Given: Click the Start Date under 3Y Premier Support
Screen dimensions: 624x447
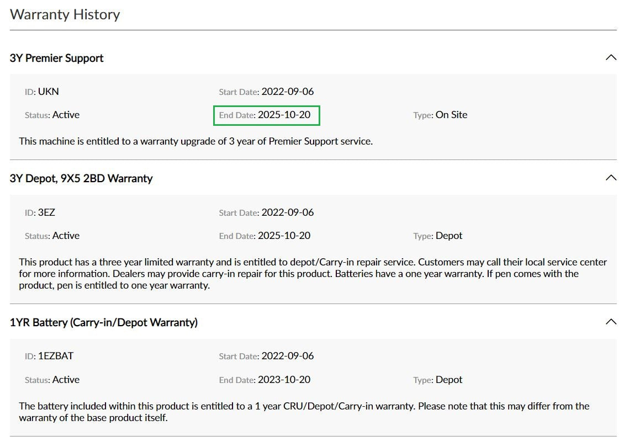Looking at the screenshot, I should point(287,92).
